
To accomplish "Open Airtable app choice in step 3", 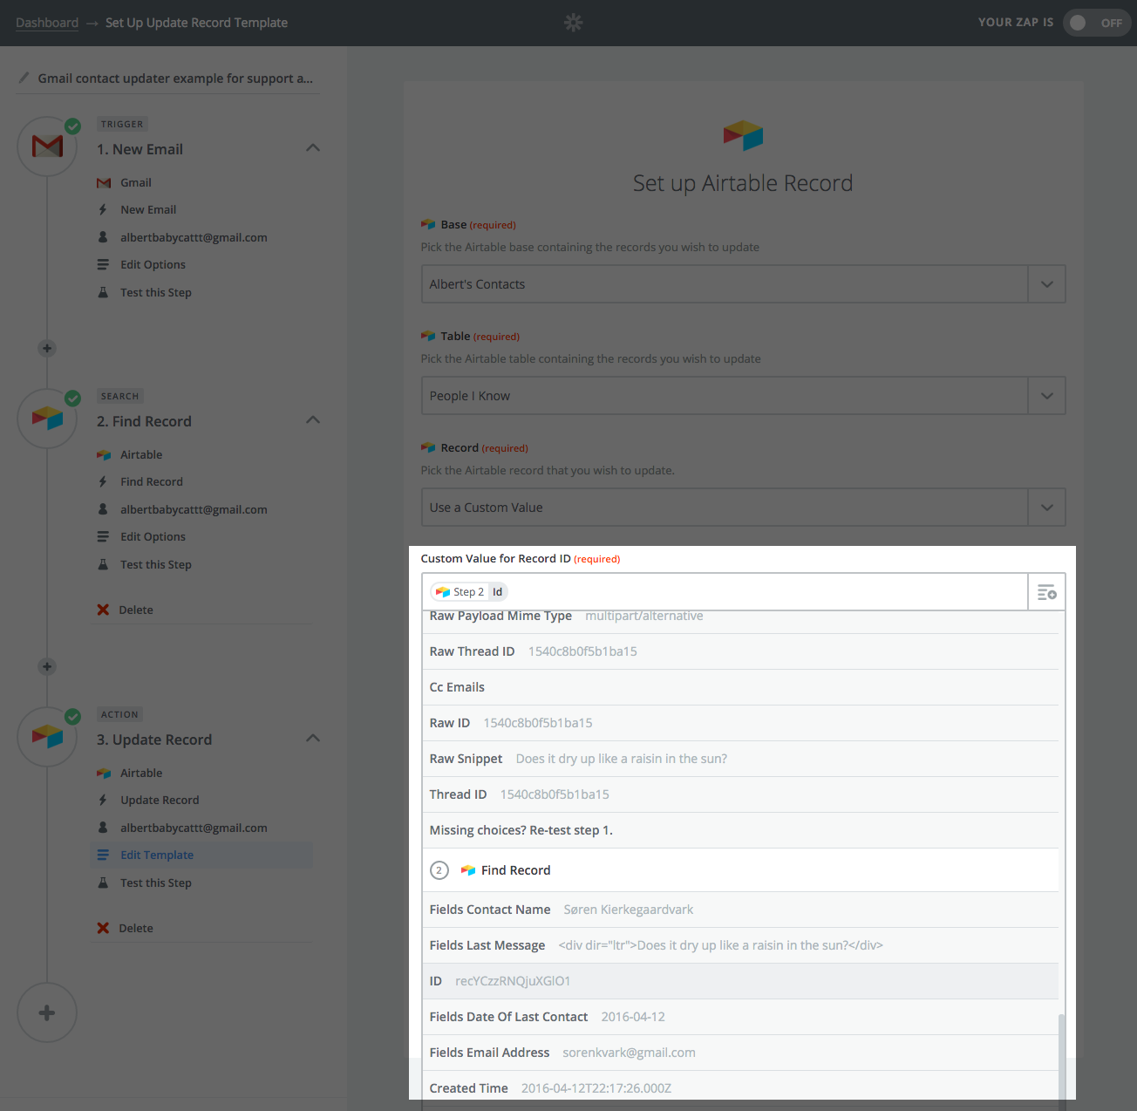I will (x=141, y=773).
